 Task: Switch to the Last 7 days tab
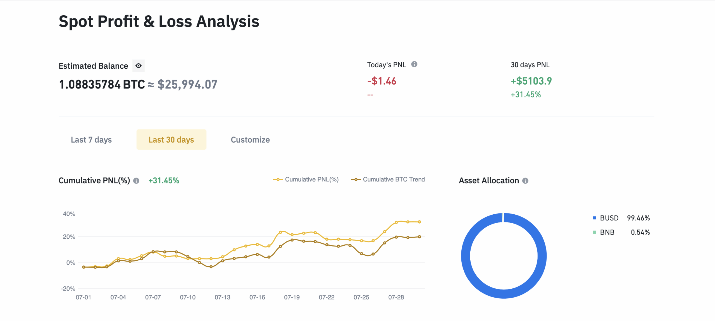point(91,140)
